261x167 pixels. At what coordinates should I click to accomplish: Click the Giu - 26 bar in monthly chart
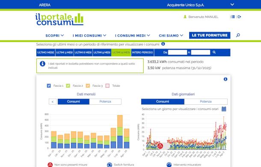click(113, 138)
